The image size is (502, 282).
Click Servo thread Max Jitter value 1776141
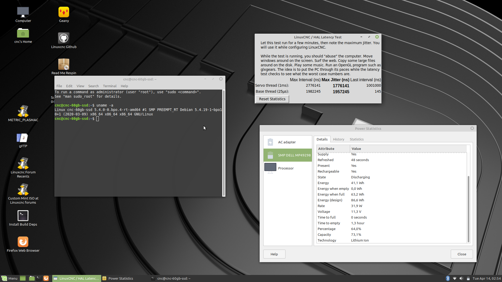point(341,86)
